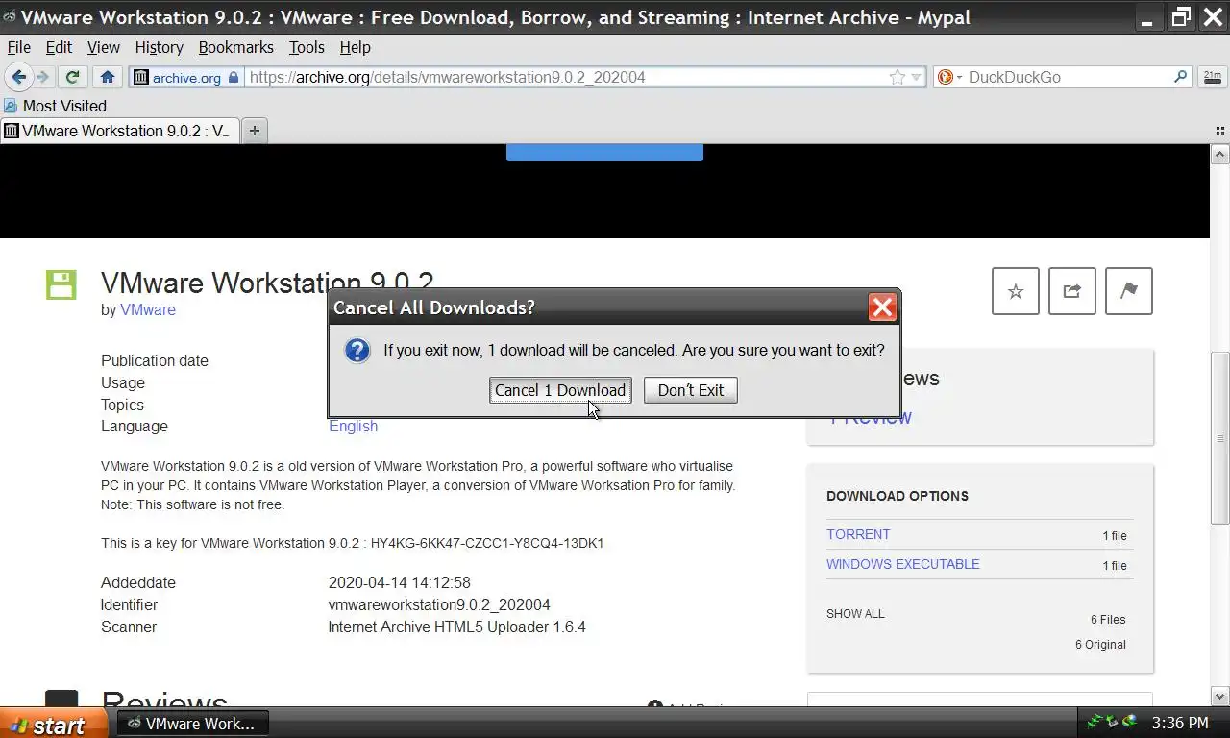Open the downloads indicator showing 21m
1230x738 pixels.
(1212, 77)
